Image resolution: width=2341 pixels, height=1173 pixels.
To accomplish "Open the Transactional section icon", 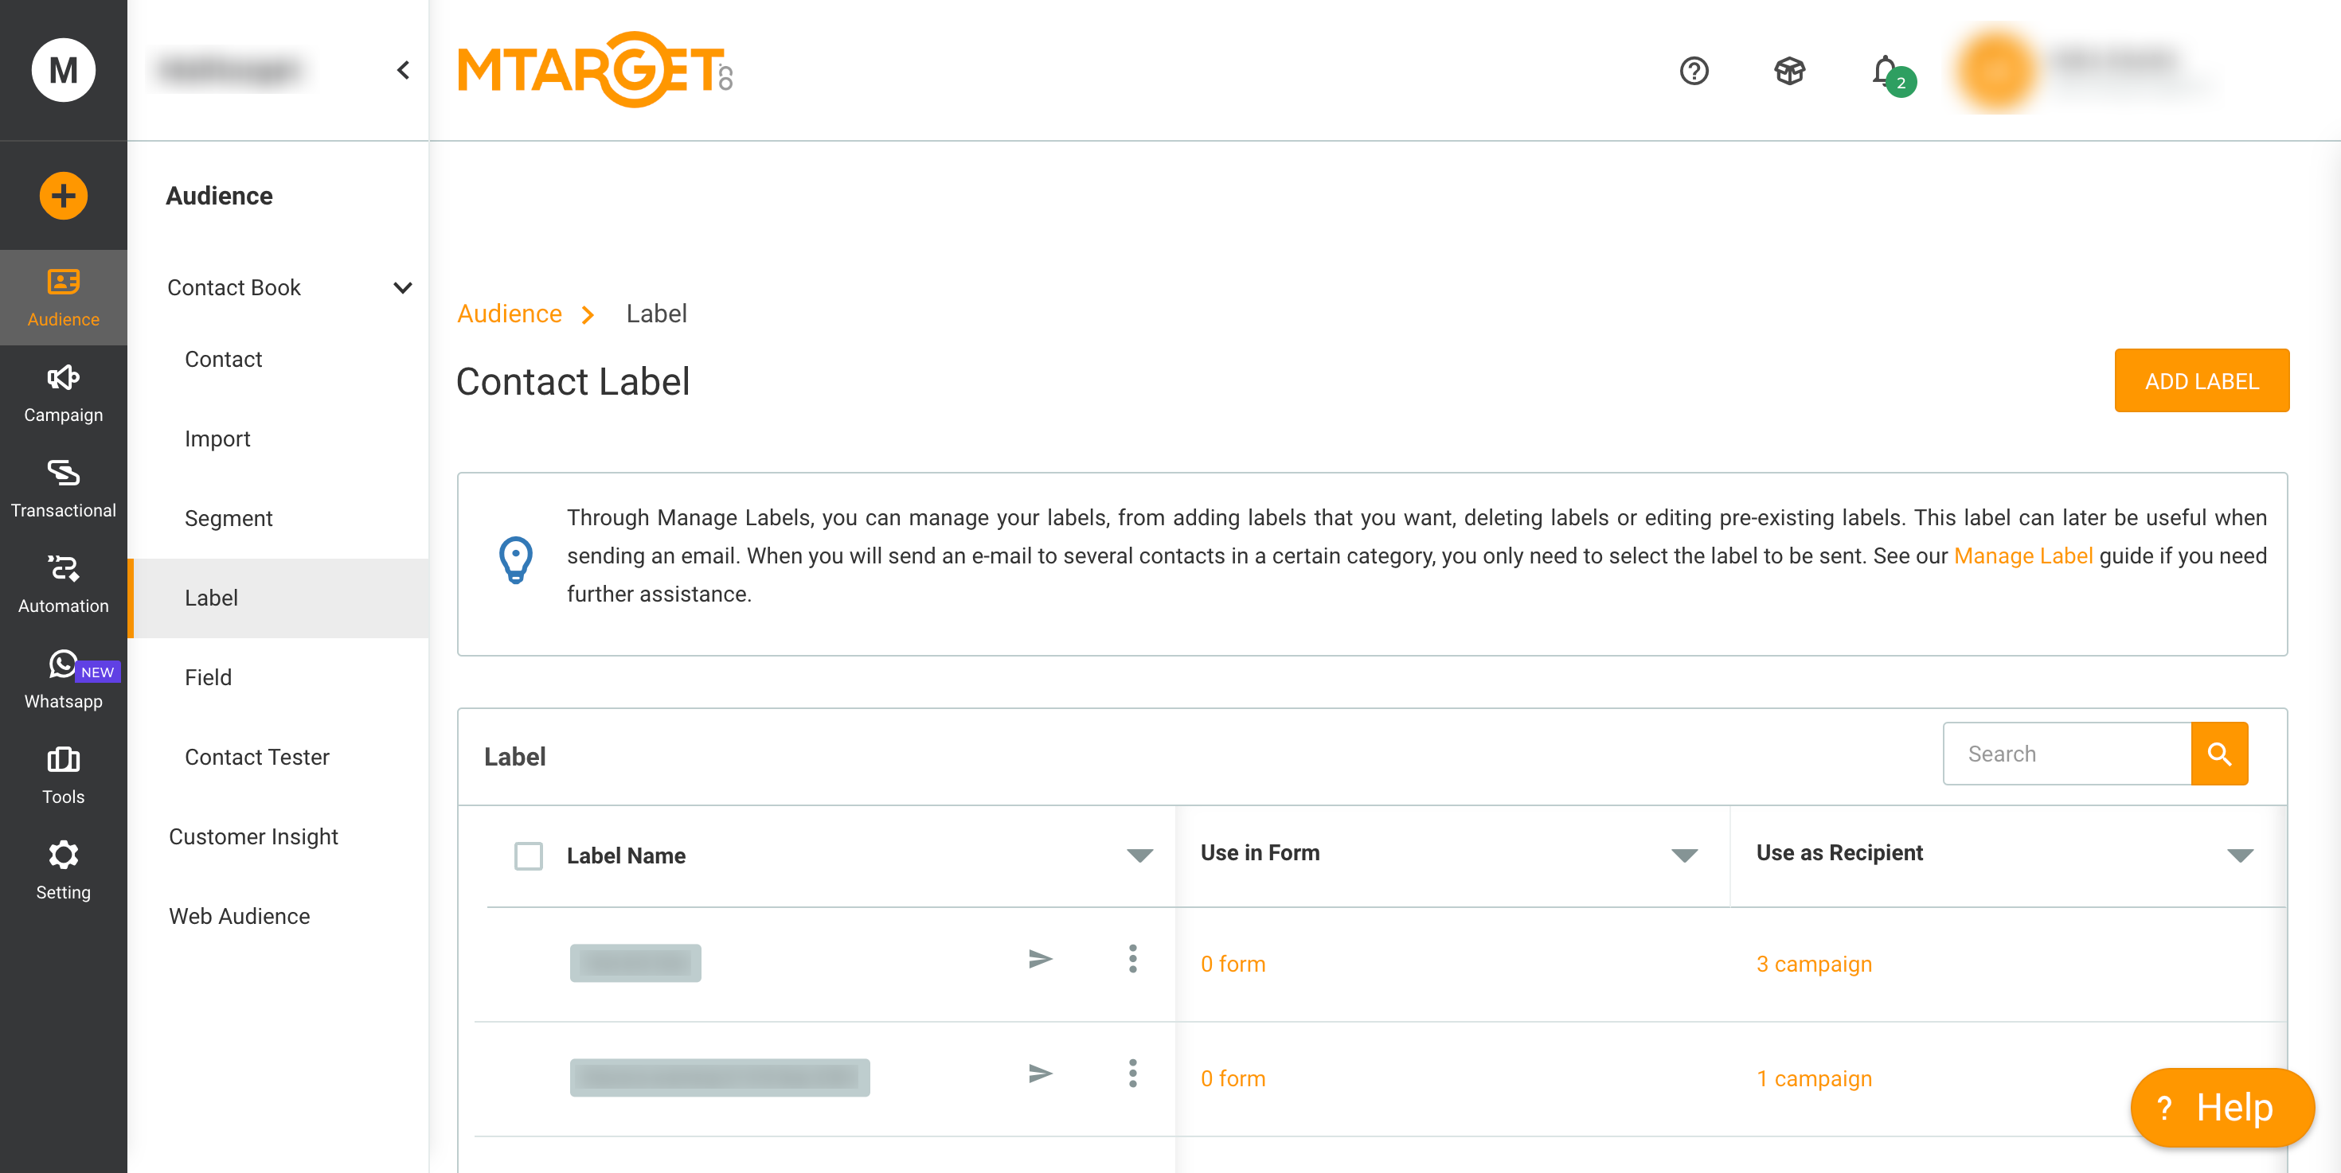I will click(x=63, y=473).
